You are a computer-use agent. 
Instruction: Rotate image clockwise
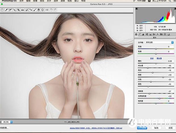pos(55,10)
